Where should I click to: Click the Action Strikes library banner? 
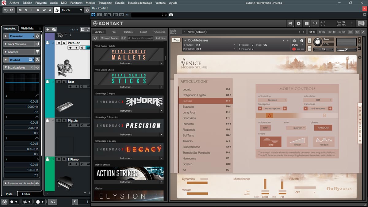(129, 173)
